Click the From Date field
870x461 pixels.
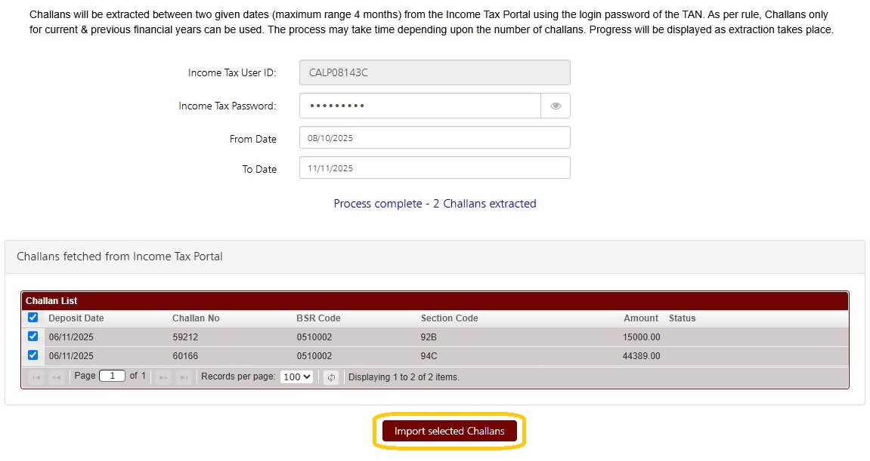pos(435,138)
